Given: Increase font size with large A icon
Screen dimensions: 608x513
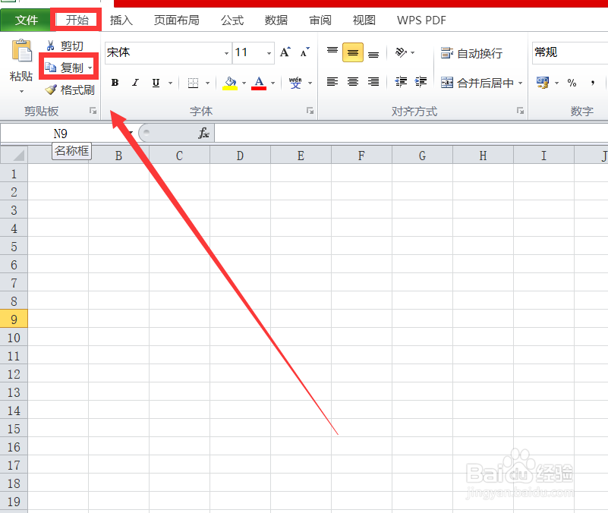Looking at the screenshot, I should pyautogui.click(x=285, y=52).
